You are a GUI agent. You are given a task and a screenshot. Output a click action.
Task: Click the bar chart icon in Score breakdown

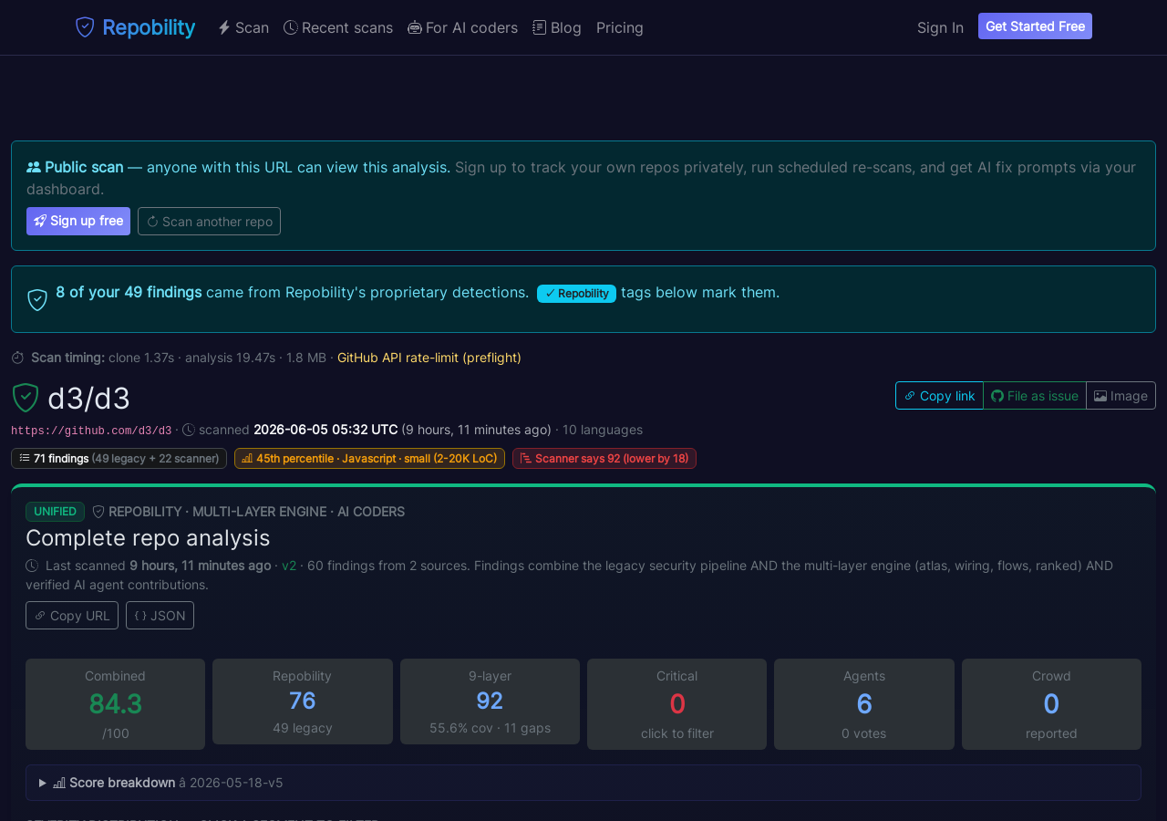pos(59,783)
